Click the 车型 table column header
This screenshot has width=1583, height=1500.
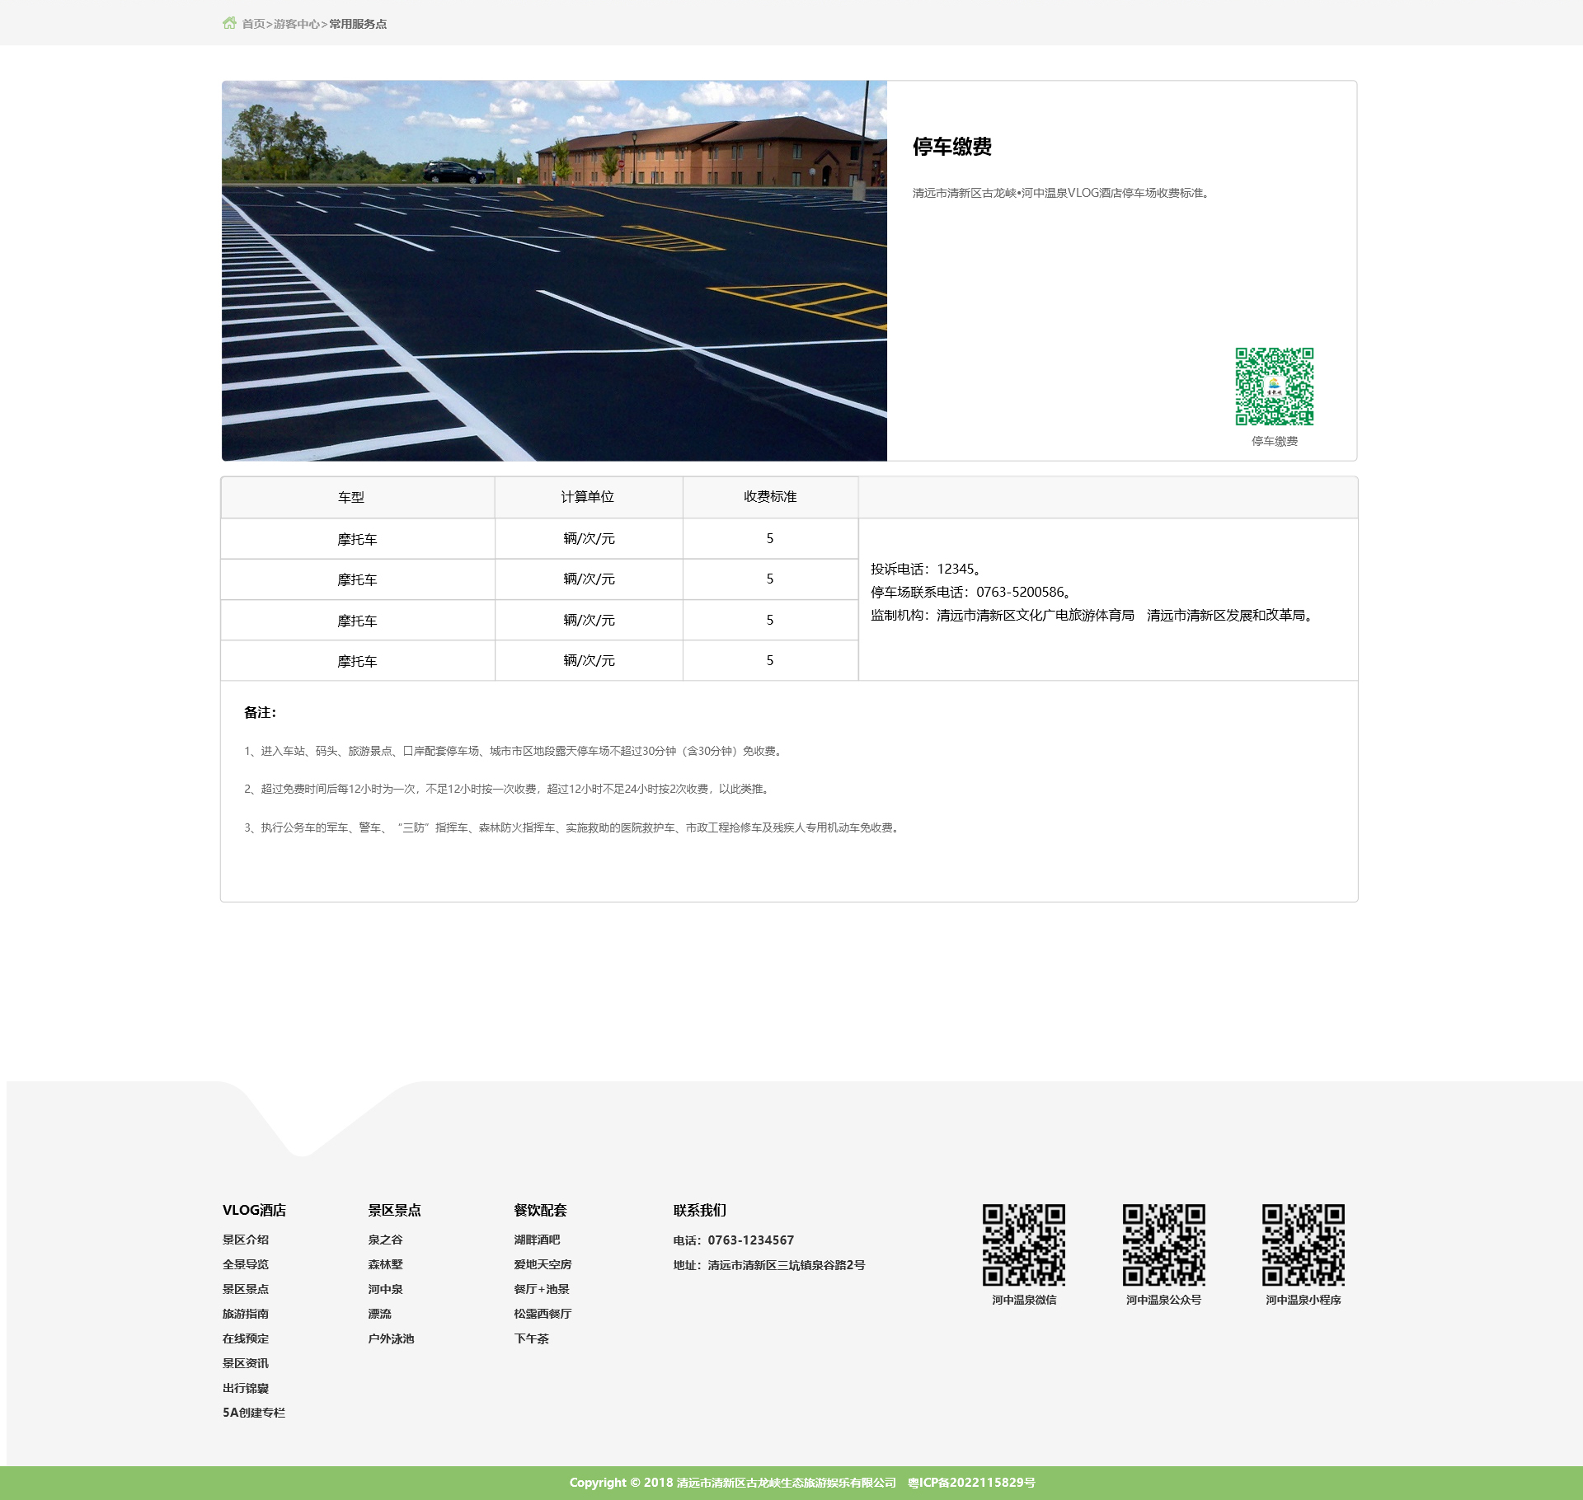pyautogui.click(x=351, y=497)
